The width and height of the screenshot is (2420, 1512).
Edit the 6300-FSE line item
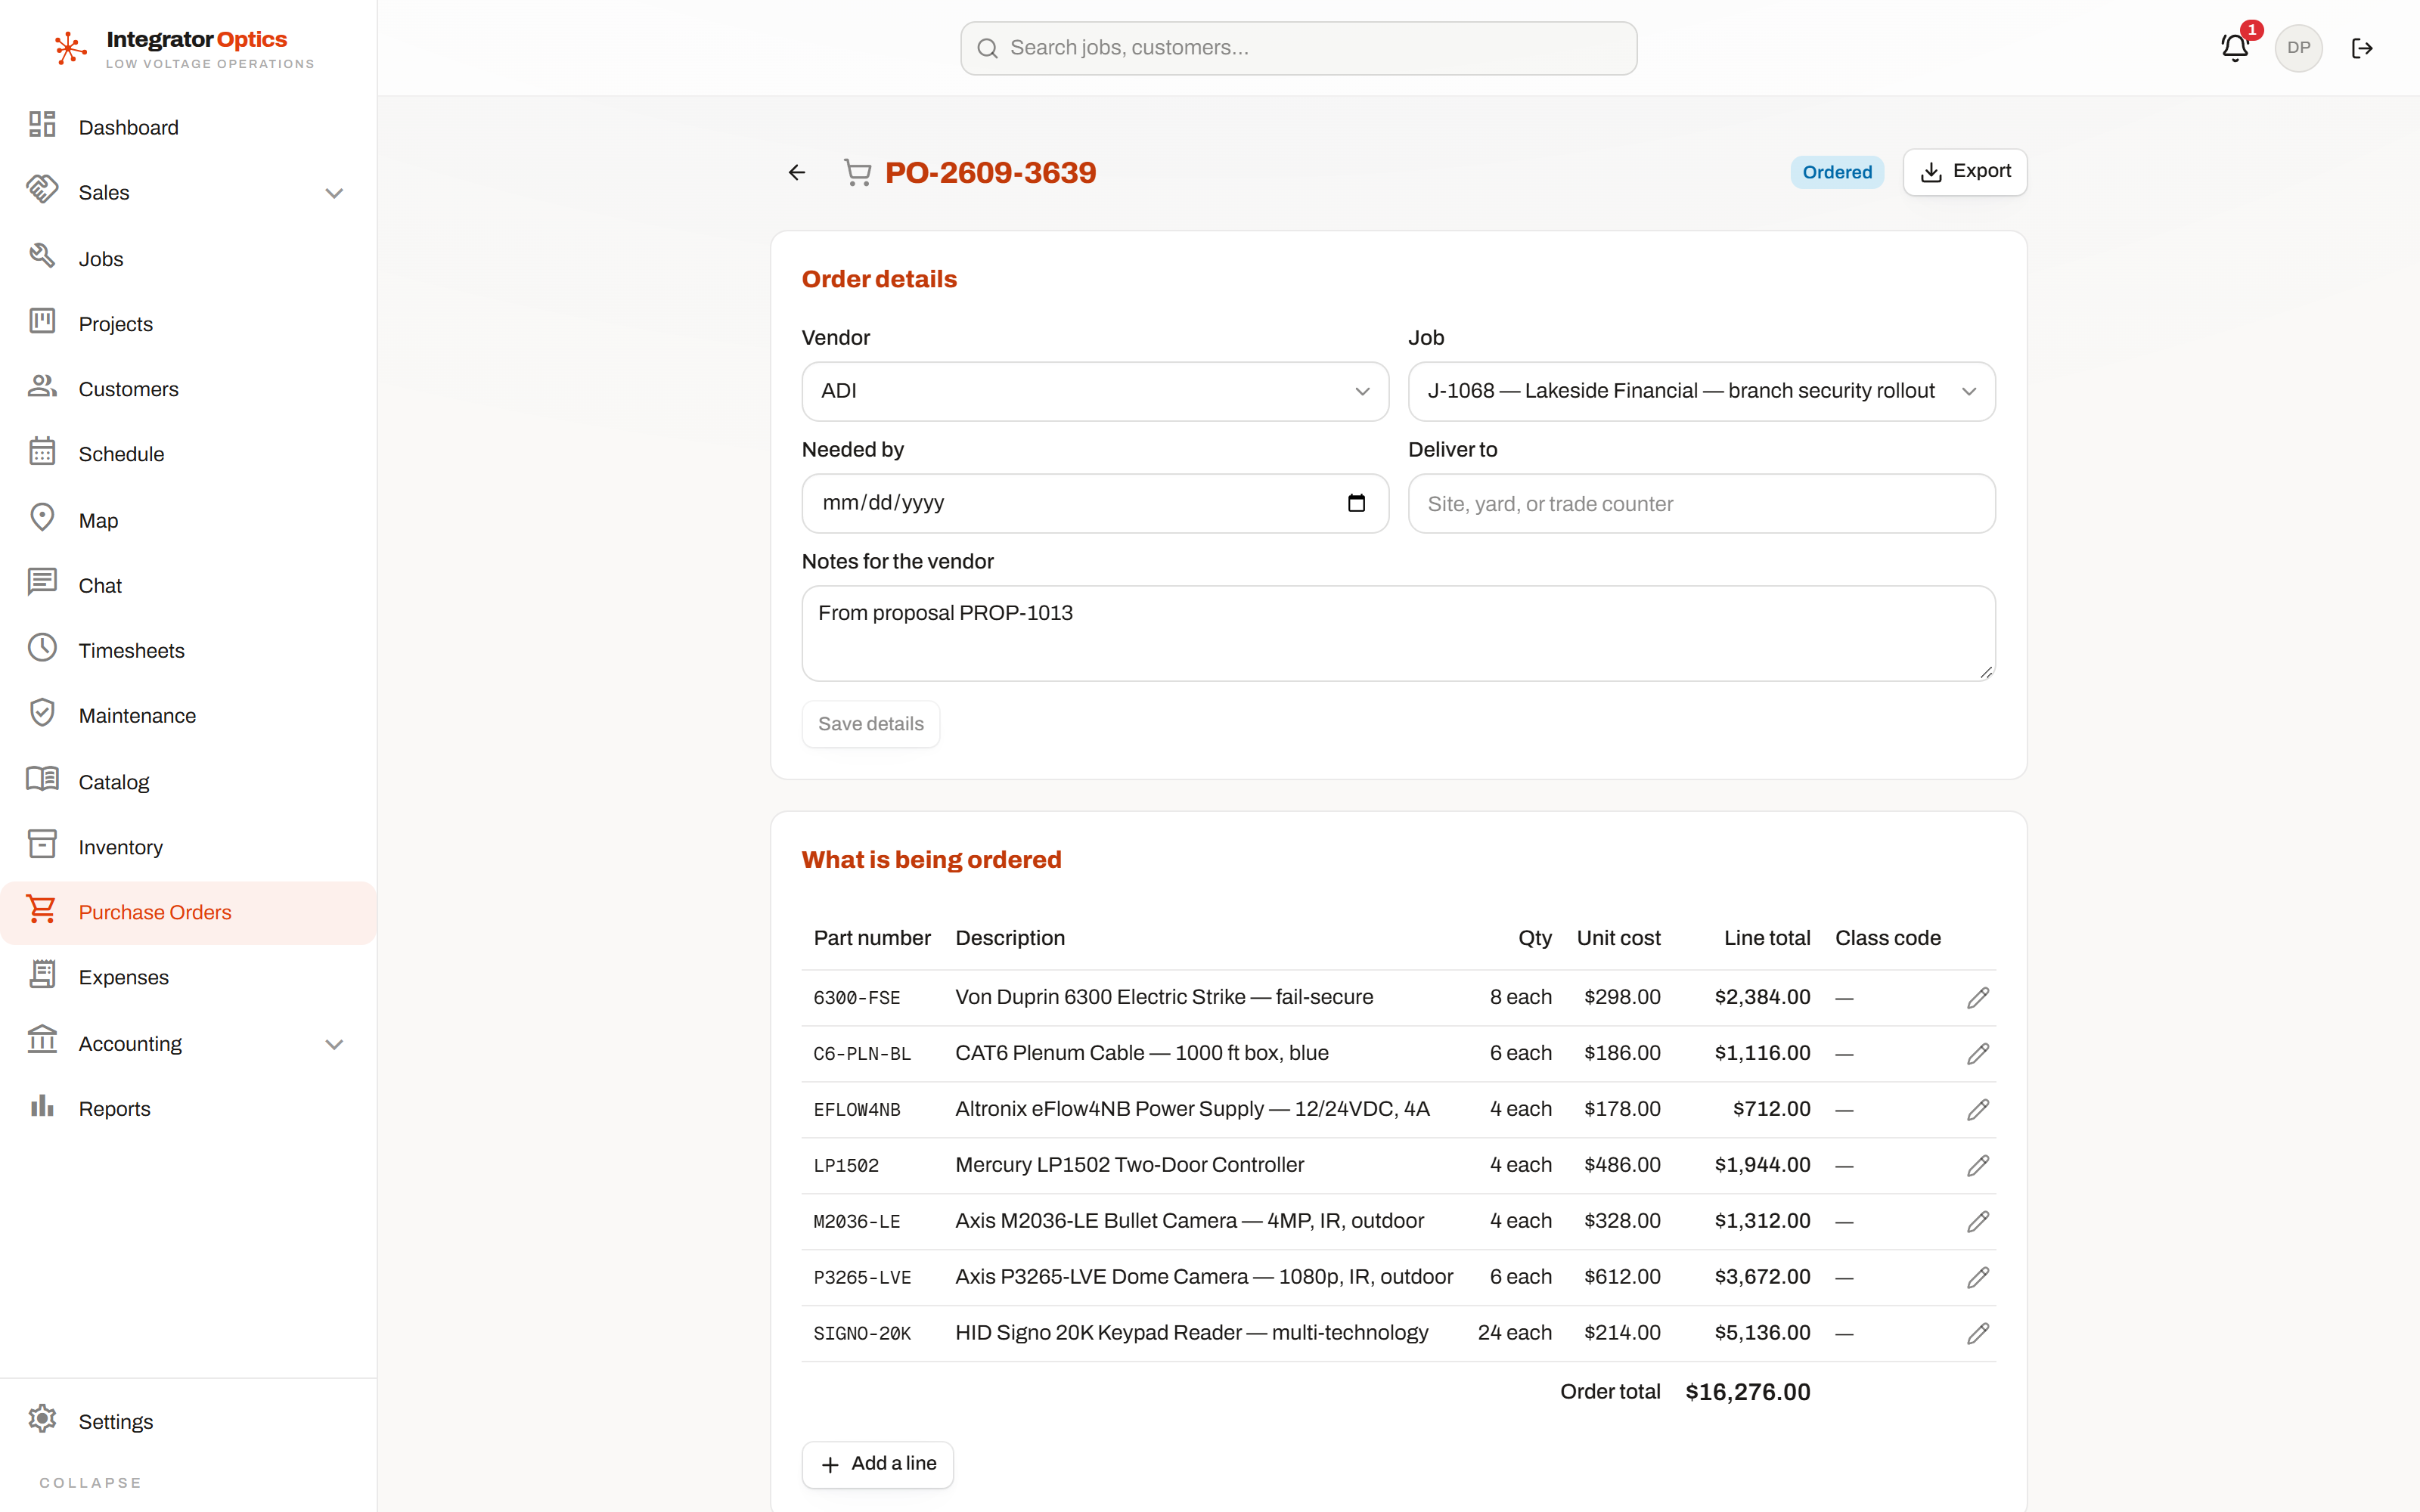[1977, 998]
